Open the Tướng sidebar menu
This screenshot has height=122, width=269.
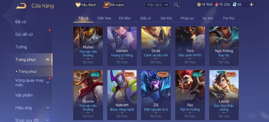(21, 47)
